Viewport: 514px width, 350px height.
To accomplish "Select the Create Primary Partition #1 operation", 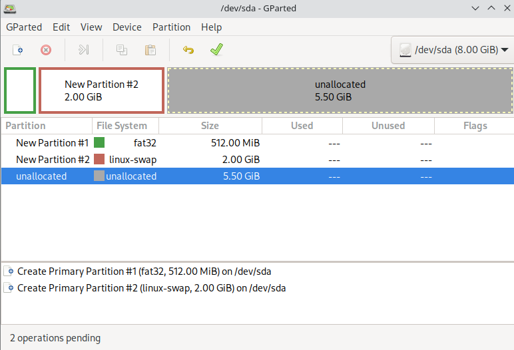I will click(144, 271).
